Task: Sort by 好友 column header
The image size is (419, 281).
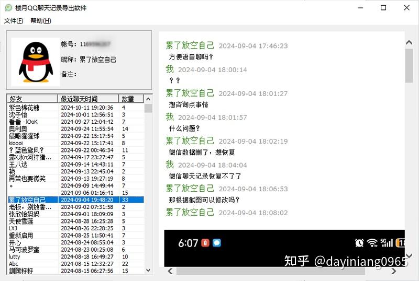Action: pos(32,99)
